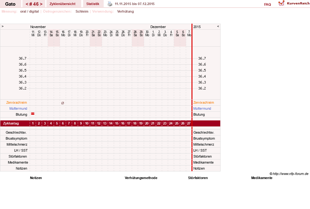Screen dimensions: 310x209
Task: Click the 2015 year label
Action: coord(197,27)
